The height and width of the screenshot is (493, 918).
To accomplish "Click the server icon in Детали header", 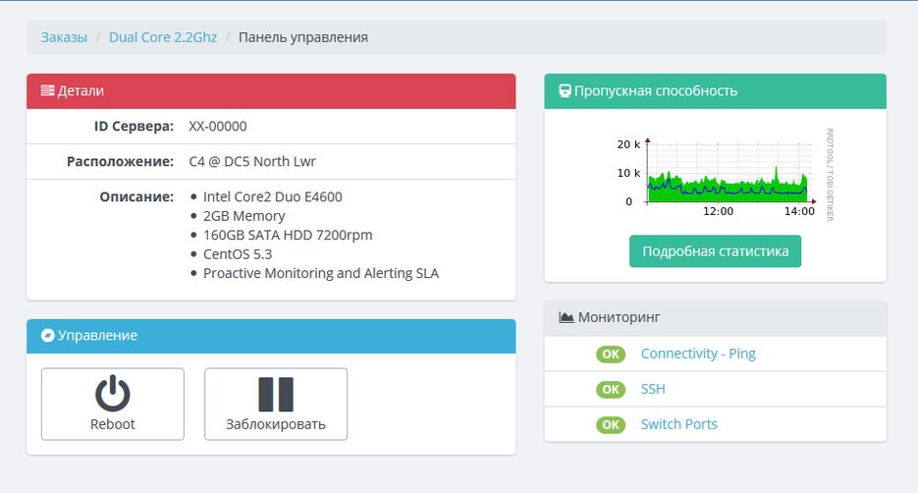I will pyautogui.click(x=47, y=90).
